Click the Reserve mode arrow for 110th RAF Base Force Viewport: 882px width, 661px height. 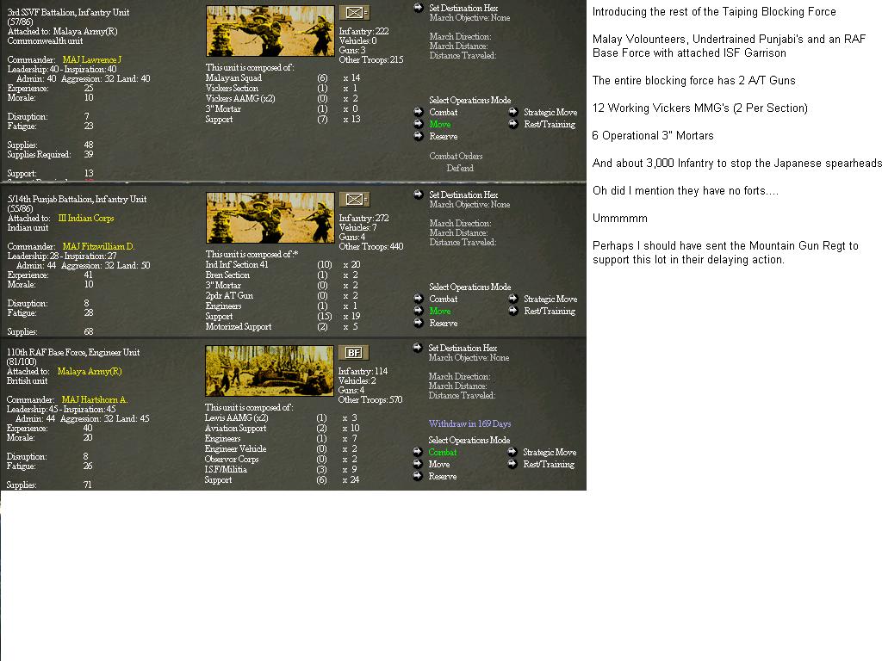418,476
